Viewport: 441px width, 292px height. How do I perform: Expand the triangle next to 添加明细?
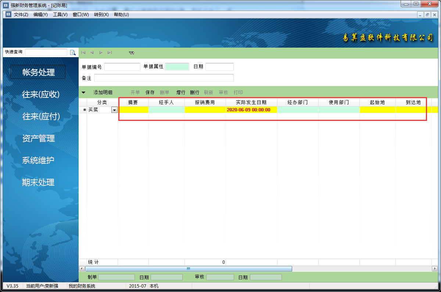[x=83, y=92]
